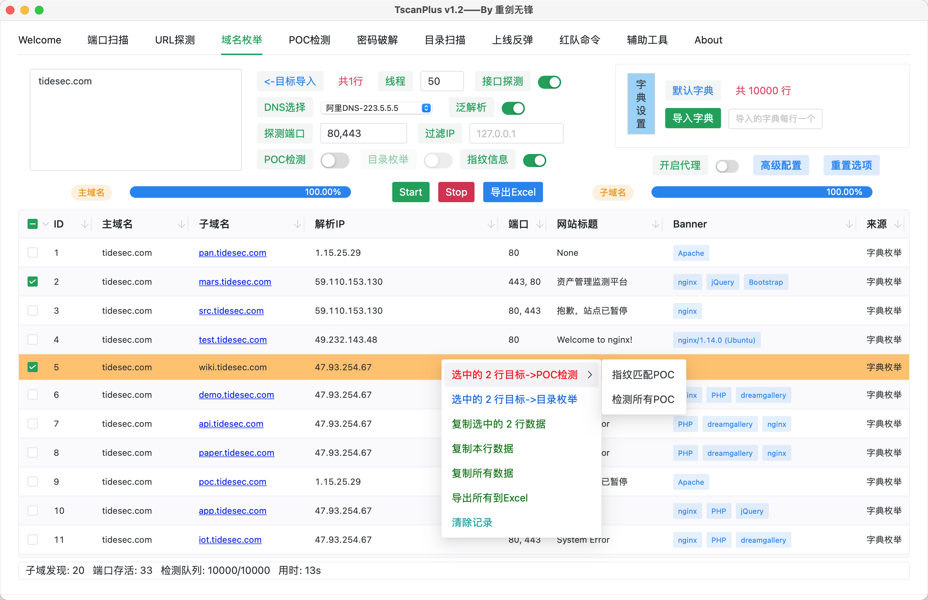
Task: Switch to the 端口扫描 tab
Action: tap(108, 40)
